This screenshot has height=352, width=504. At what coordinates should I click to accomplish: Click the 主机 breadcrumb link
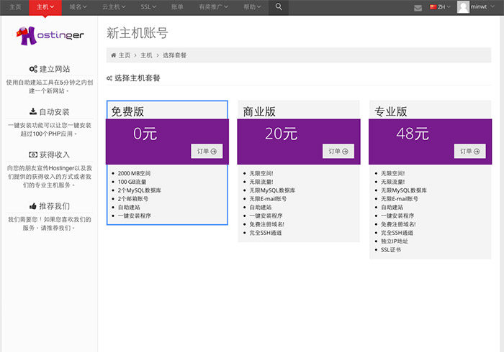point(146,55)
